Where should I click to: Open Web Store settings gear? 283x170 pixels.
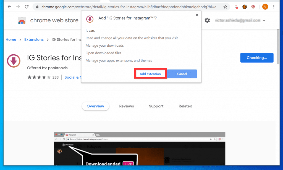[207, 20]
